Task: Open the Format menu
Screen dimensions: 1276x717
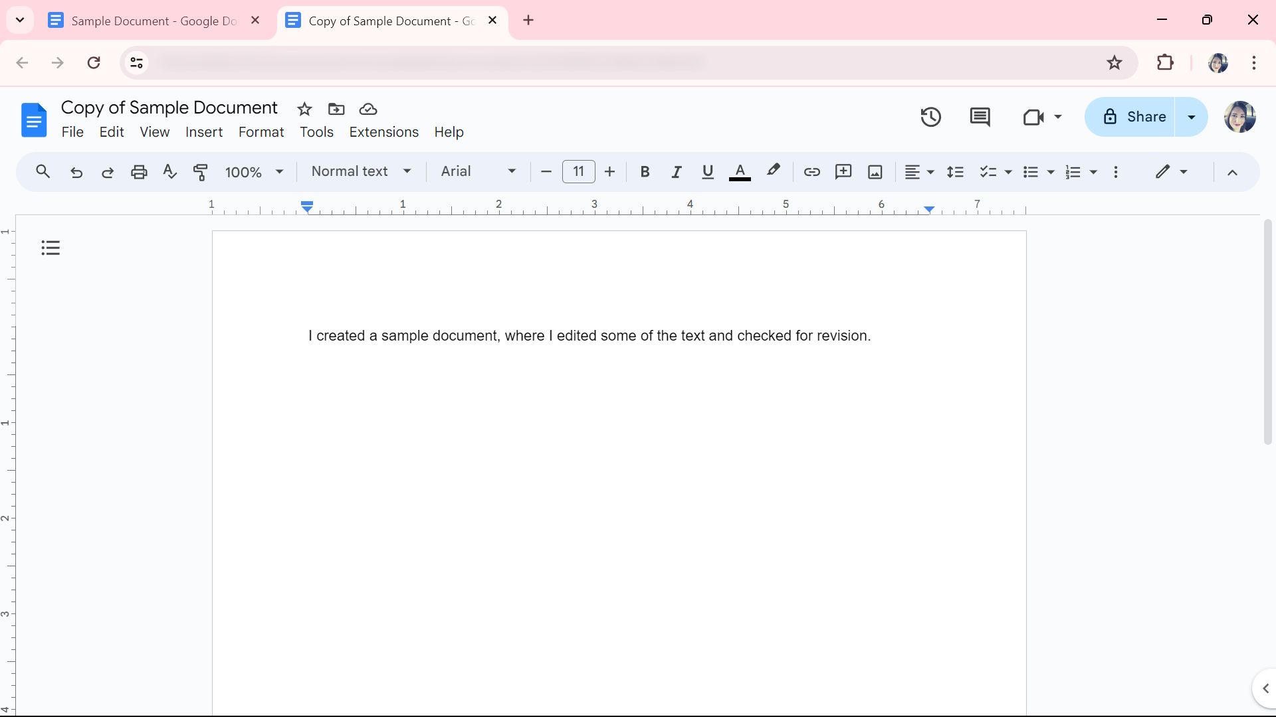Action: [261, 132]
